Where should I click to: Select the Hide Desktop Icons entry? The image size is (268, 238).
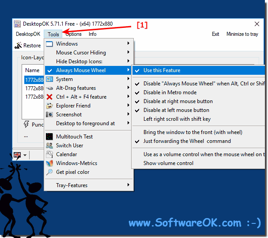[x=88, y=61]
